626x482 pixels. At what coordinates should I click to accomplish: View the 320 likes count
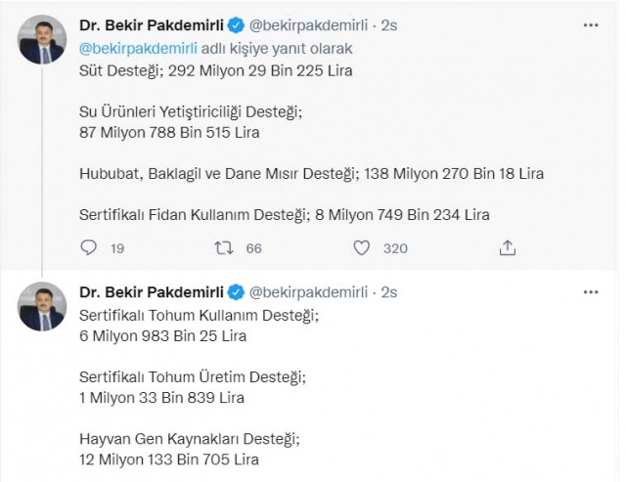click(x=395, y=248)
